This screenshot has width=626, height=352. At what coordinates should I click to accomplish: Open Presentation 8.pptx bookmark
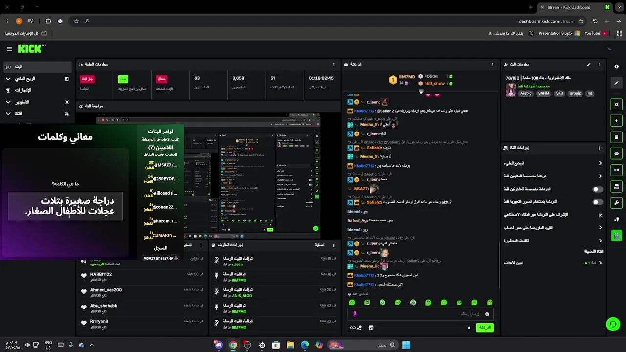point(559,33)
